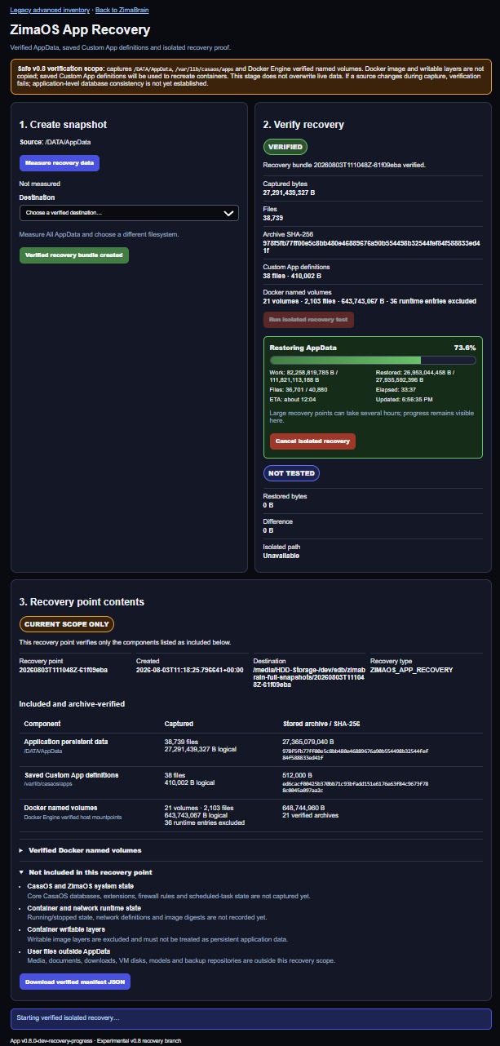Viewport: 500px width, 1046px height.
Task: Click the Files count 38,739
Action: [272, 219]
